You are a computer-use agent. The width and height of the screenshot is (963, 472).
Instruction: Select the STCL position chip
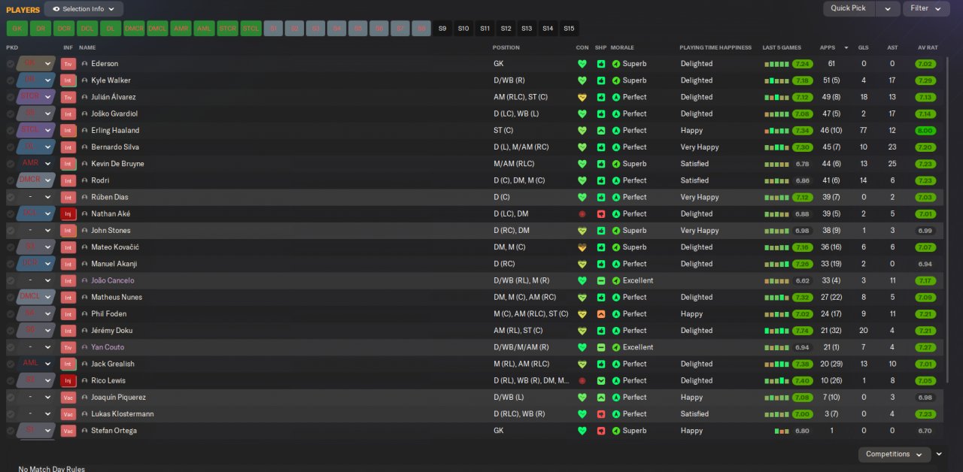point(251,29)
